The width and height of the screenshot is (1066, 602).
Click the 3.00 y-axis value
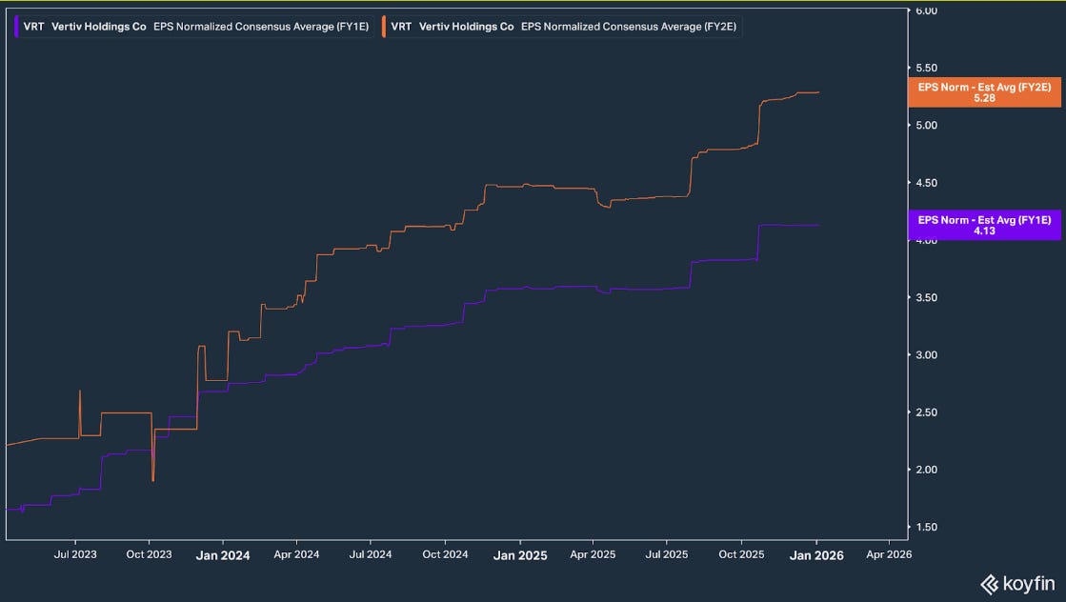click(926, 354)
